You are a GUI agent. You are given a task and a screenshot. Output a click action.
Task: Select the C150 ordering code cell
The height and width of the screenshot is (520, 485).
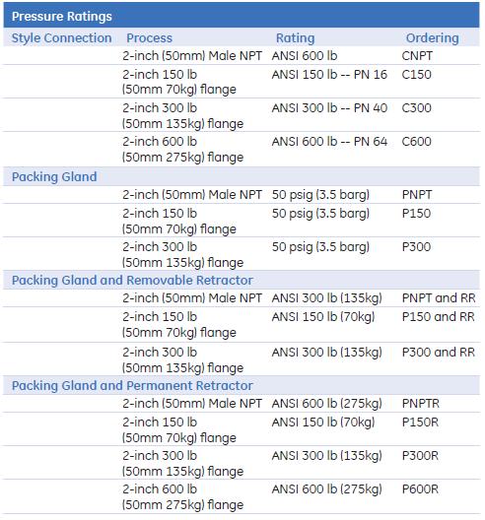(416, 75)
